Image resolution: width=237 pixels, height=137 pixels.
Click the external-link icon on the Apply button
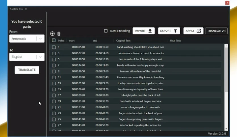[199, 31]
